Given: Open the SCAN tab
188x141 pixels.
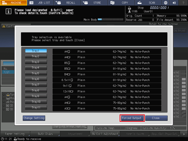Looking at the screenshot, I should coord(148,3).
